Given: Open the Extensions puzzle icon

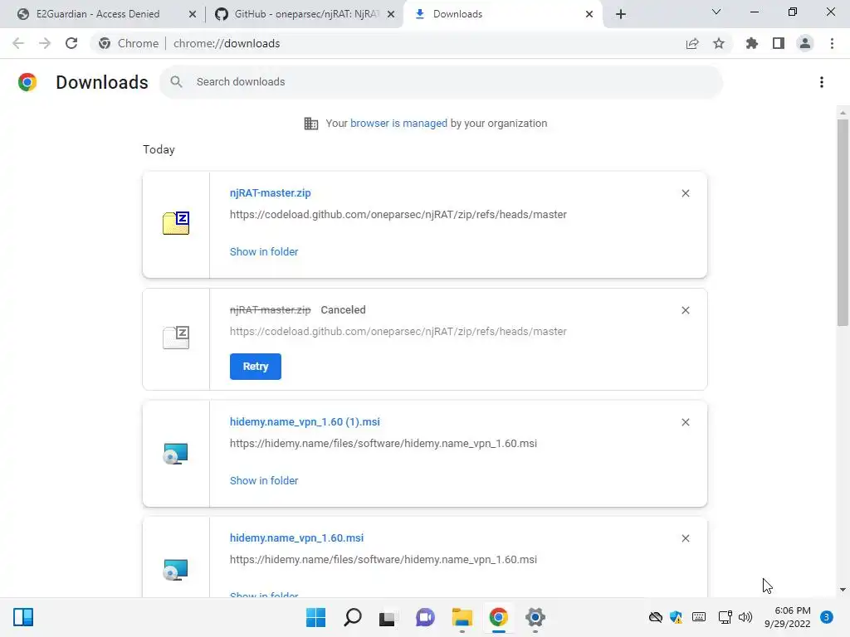Looking at the screenshot, I should pos(752,43).
